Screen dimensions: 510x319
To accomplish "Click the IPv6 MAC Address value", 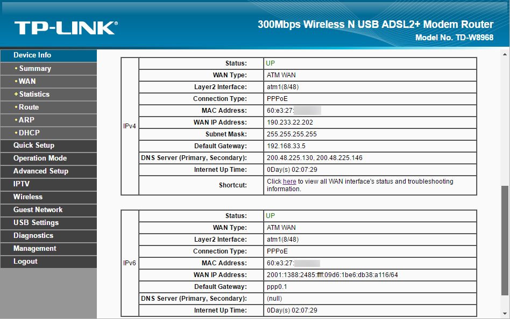I will [x=293, y=263].
